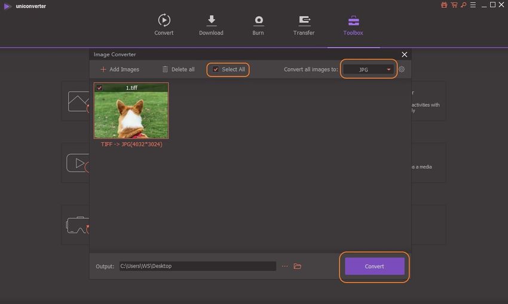This screenshot has width=508, height=304.
Task: Open the gift box icon in title bar
Action: tap(444, 5)
